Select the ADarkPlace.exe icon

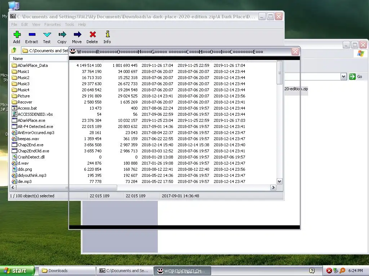pos(14,120)
